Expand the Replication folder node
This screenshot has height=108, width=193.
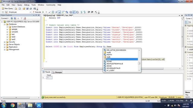(5, 47)
